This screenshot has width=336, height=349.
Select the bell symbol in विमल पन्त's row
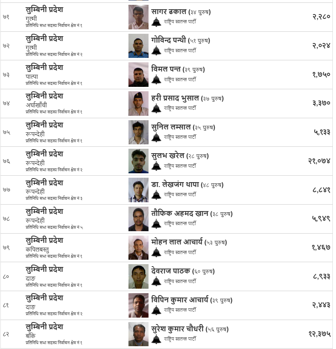156,80
